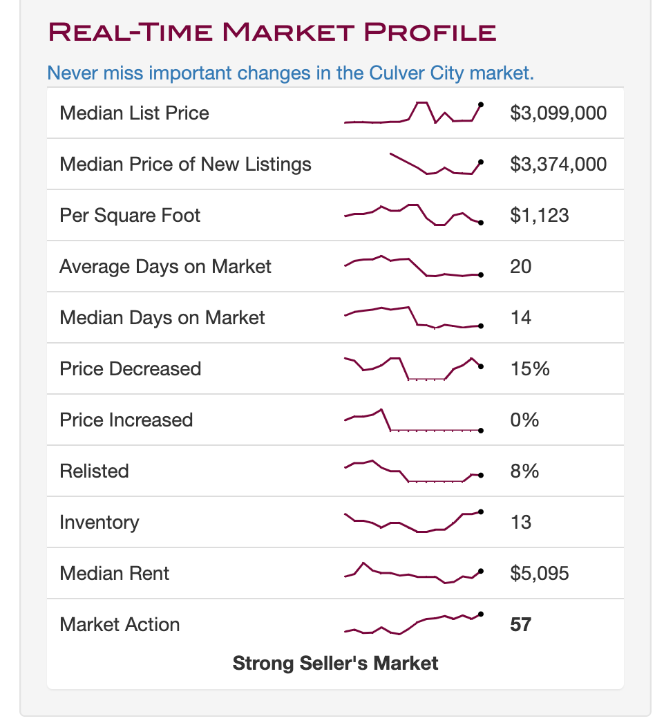Click the Real-Time Market Profile heading
Screen dimensions: 655x723
[x=272, y=32]
